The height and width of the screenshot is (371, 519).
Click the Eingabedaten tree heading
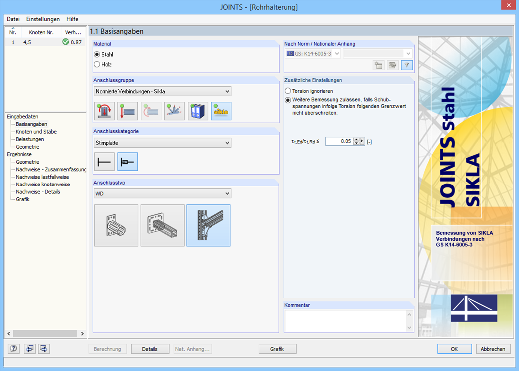(x=23, y=116)
